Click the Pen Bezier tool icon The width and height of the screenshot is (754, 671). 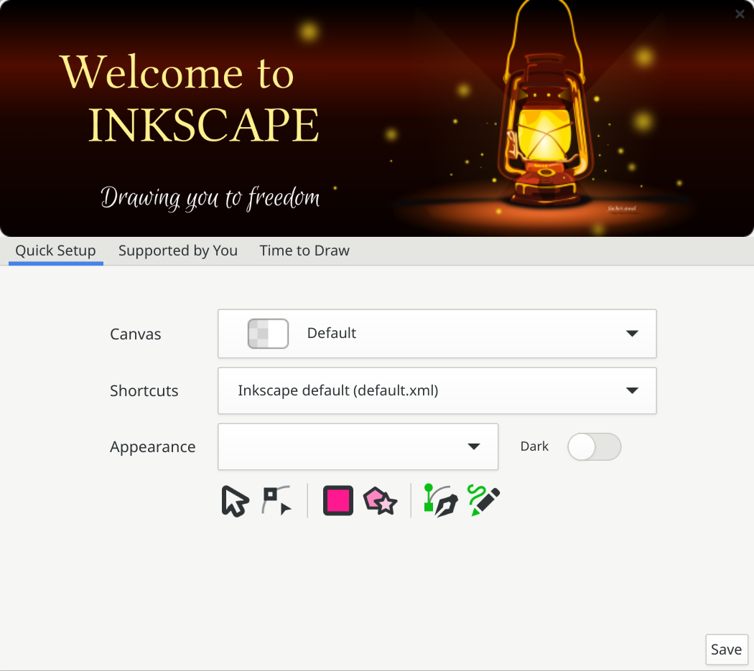[440, 500]
